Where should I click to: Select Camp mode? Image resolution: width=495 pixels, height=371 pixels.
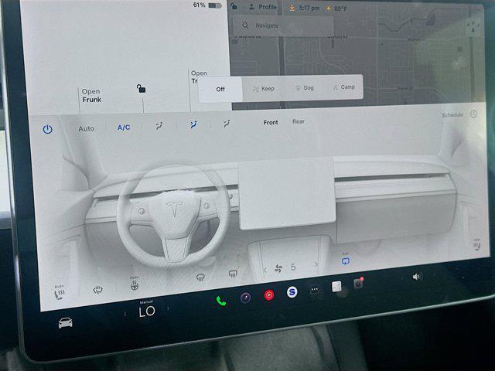point(344,87)
